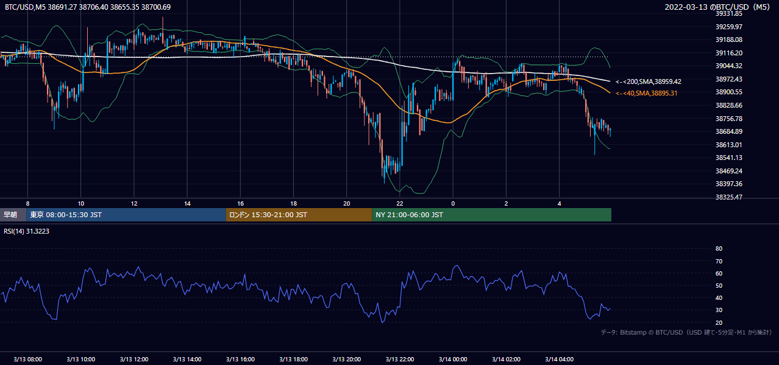Select the NY 21:00-06:00 JST session bar
The height and width of the screenshot is (365, 779).
[491, 215]
